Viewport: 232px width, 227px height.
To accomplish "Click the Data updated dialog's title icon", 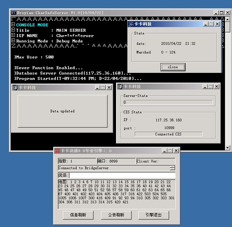I will (15, 88).
